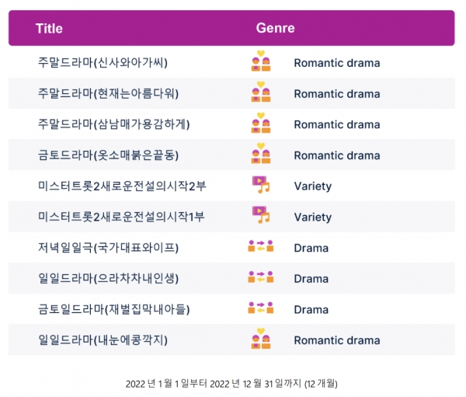The width and height of the screenshot is (466, 397).
Task: Click Romantic drama label in 삼남매가용감하게 row
Action: [337, 124]
